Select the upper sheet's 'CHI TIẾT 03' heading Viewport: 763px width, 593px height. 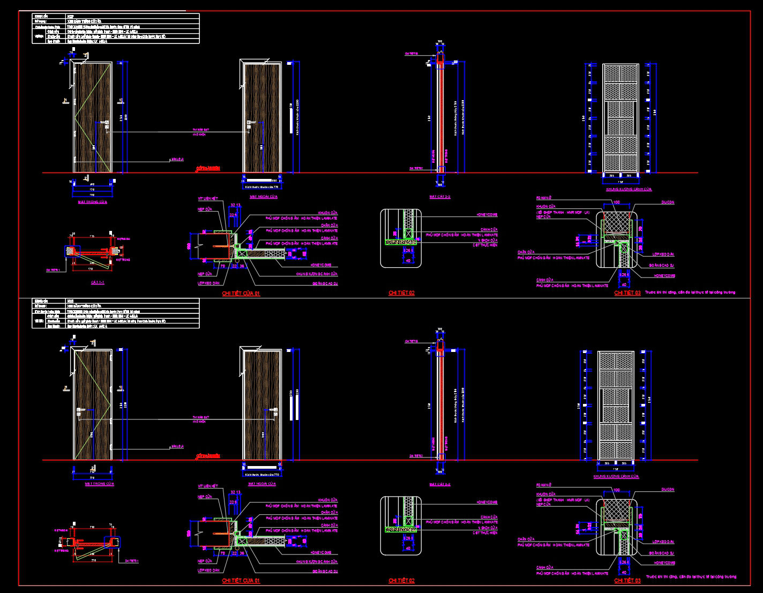click(627, 293)
